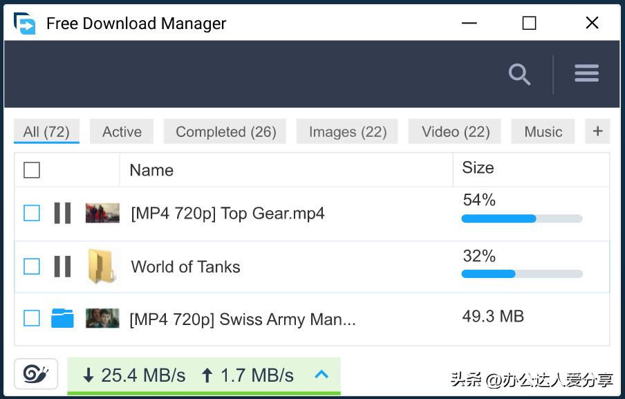Click the Top Gear 54% progress bar
The width and height of the screenshot is (625, 399).
tap(521, 219)
